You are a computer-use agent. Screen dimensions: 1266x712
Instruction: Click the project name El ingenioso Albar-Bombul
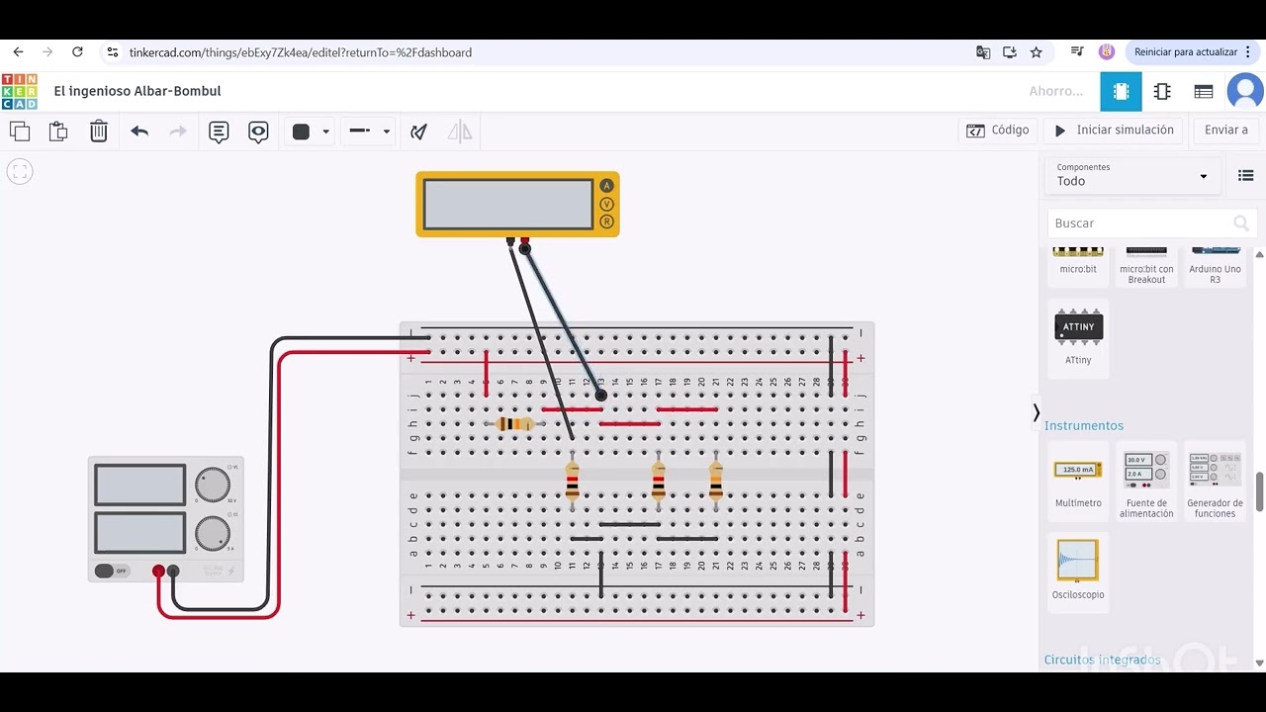click(x=137, y=91)
